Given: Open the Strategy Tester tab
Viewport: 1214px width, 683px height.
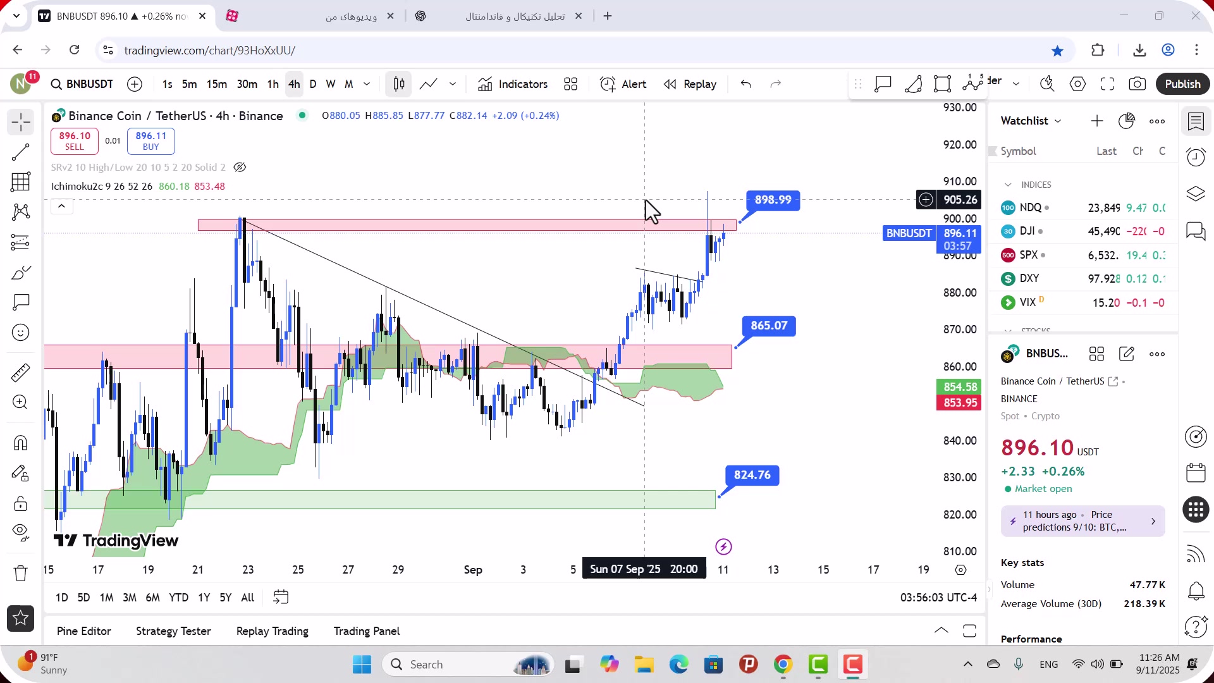Looking at the screenshot, I should coord(173,631).
